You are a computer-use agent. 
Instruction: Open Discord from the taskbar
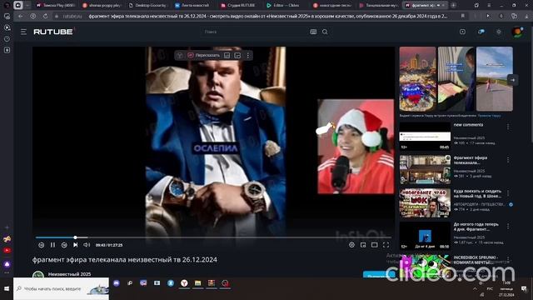pyautogui.click(x=117, y=283)
